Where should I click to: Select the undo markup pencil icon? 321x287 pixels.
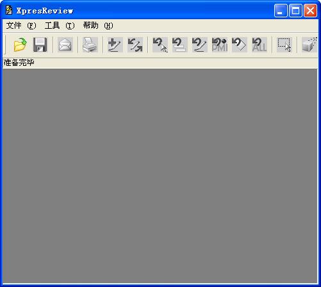[200, 45]
